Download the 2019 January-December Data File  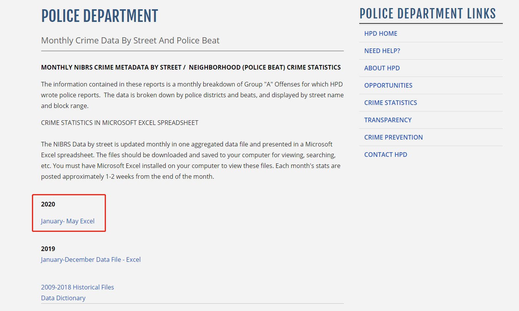(91, 259)
